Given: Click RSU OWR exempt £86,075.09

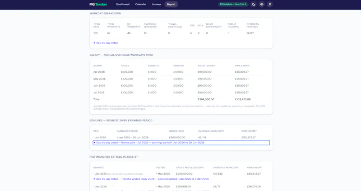Looking at the screenshot, I should pyautogui.click(x=254, y=187).
